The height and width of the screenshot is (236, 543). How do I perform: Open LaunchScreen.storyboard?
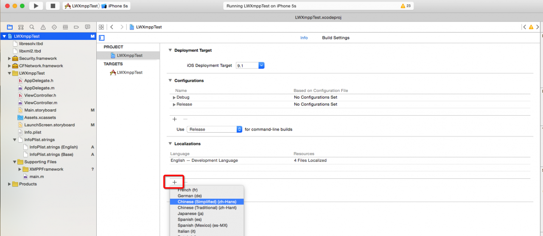[49, 125]
